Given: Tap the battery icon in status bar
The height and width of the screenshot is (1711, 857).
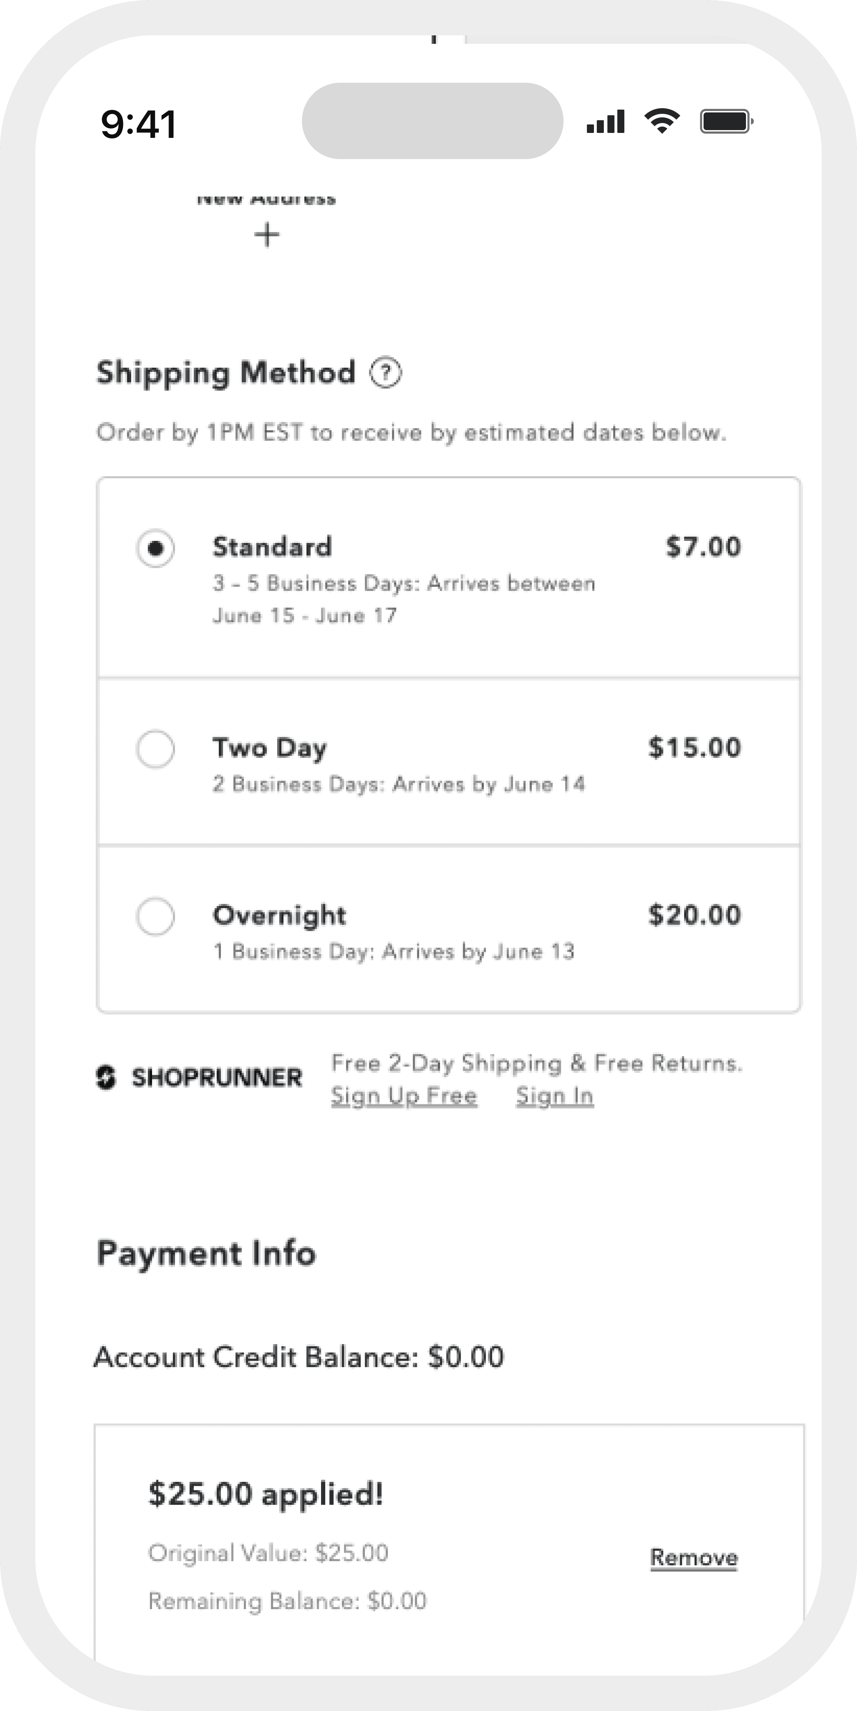Looking at the screenshot, I should tap(726, 122).
